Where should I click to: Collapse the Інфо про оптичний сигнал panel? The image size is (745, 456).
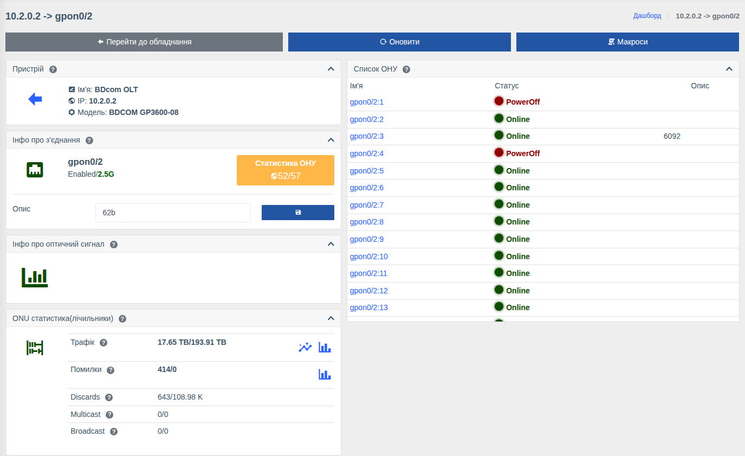[331, 244]
